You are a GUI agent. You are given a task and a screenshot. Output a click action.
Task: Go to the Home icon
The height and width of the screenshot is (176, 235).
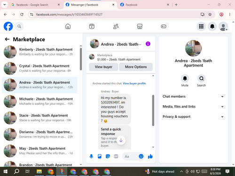68,26
